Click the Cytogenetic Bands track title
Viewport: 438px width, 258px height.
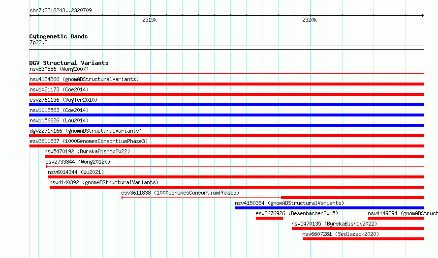pyautogui.click(x=59, y=36)
